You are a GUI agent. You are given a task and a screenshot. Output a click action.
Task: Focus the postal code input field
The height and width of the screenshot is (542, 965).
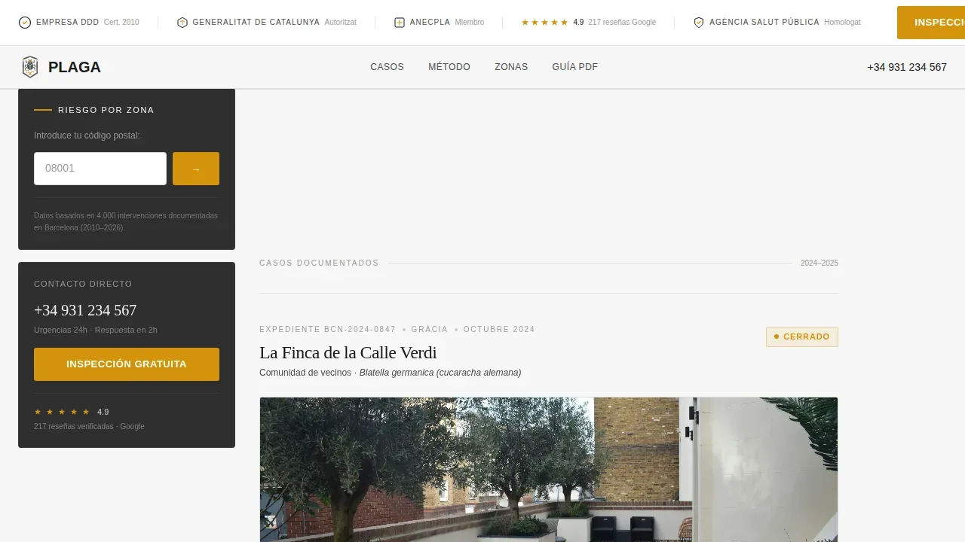100,169
